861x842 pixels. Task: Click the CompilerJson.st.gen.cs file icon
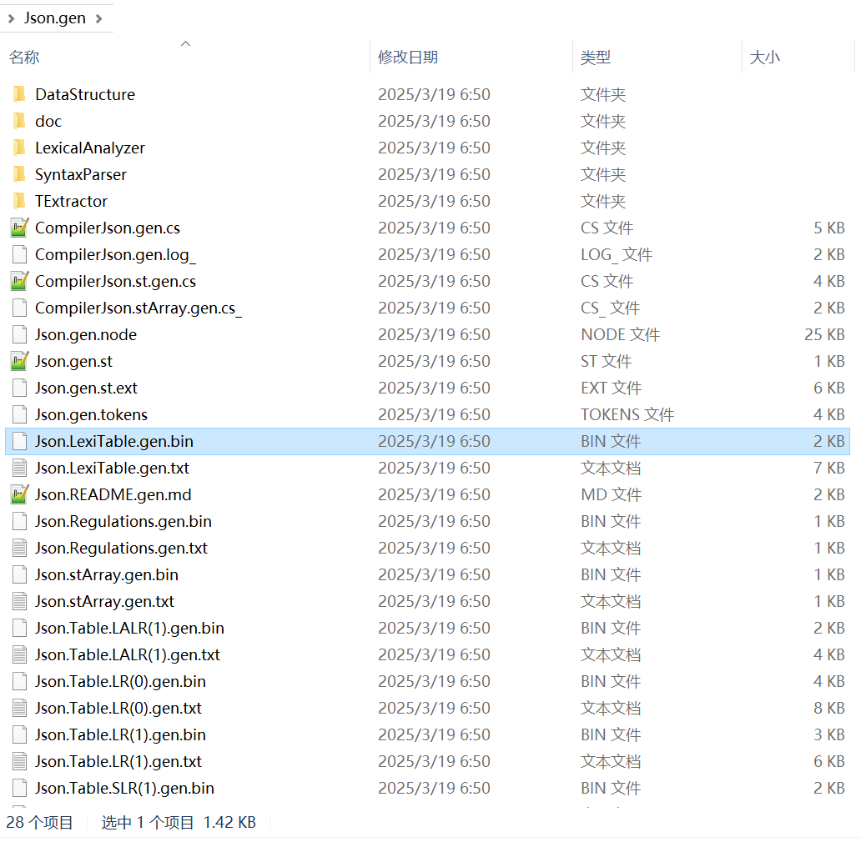[19, 282]
